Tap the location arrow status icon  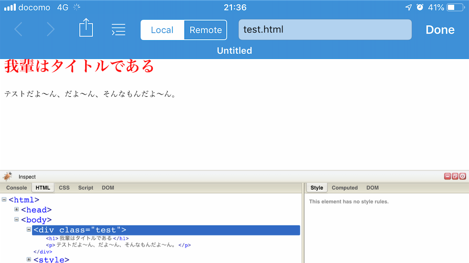[x=409, y=7]
